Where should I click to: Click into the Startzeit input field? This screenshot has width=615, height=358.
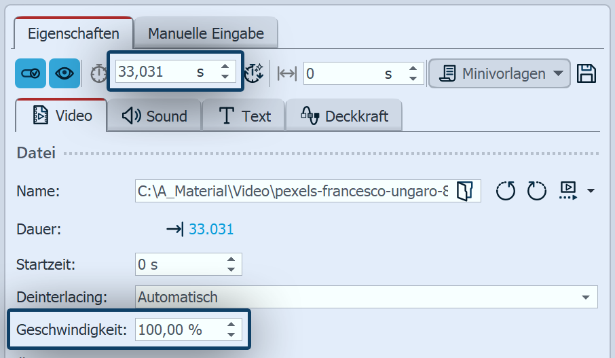[x=180, y=264]
